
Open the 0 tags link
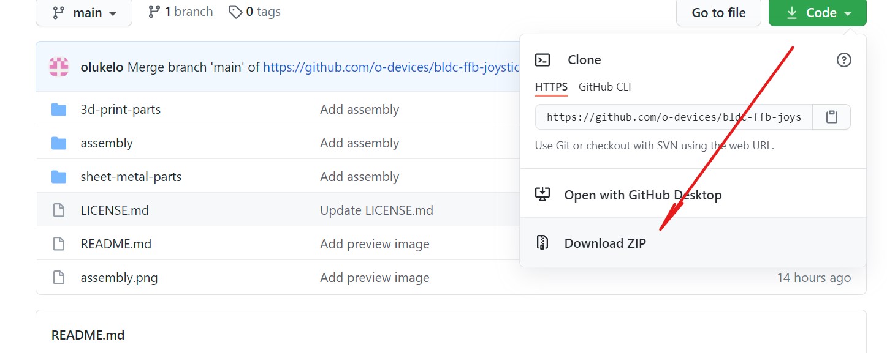254,12
